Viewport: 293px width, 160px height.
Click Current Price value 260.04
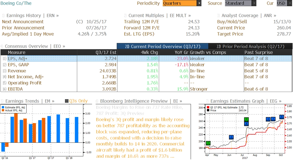point(284,28)
